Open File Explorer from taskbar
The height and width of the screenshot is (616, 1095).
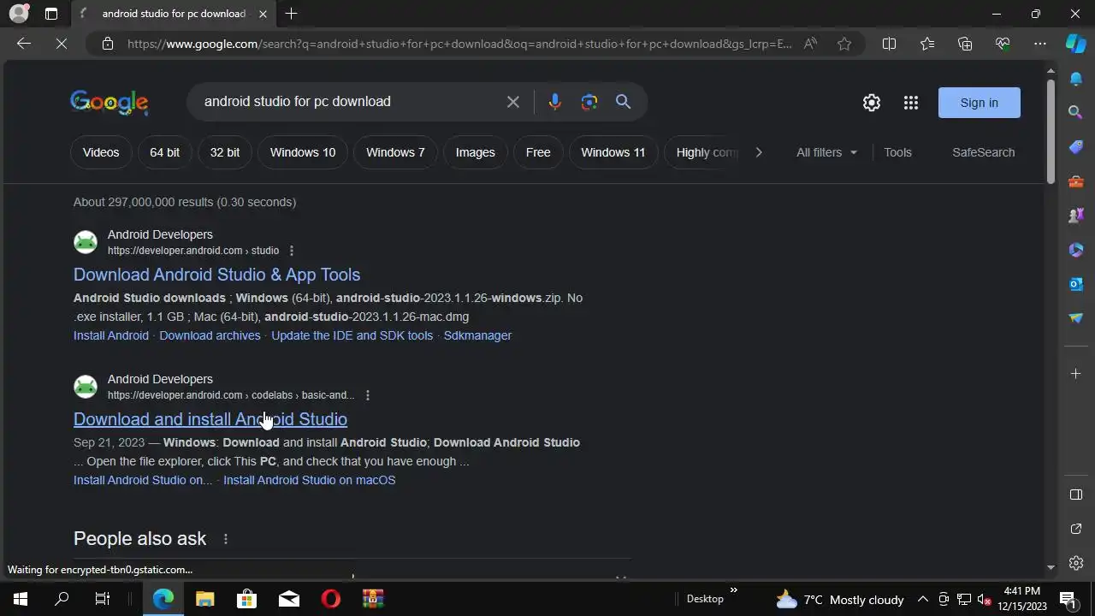point(205,599)
